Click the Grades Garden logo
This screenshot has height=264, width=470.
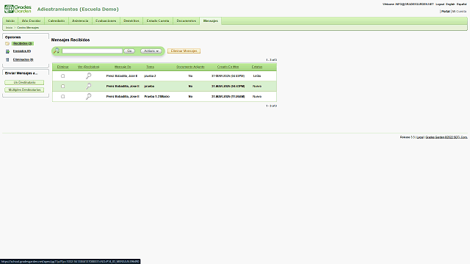click(x=18, y=9)
